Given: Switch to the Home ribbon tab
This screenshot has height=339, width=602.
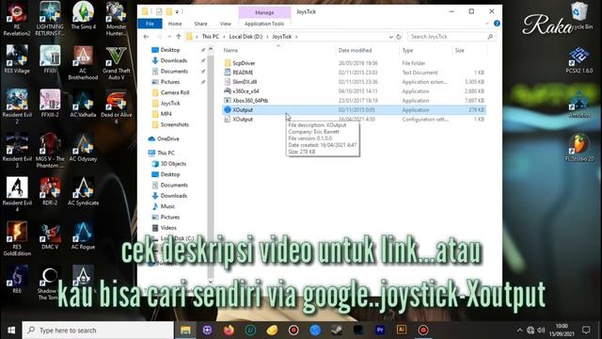Looking at the screenshot, I should (175, 24).
